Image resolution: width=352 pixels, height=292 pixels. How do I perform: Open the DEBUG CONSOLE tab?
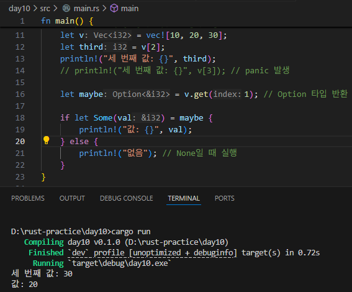(127, 198)
